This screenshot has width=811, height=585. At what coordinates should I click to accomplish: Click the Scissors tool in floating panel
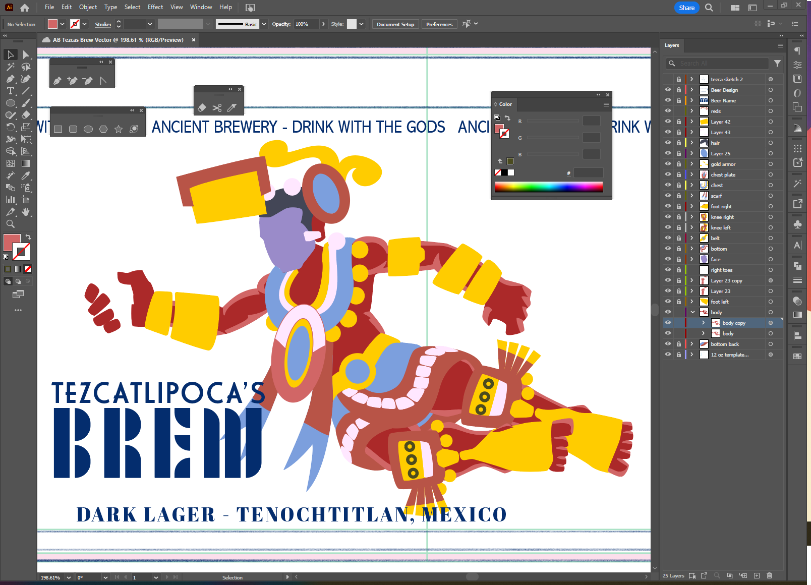(217, 108)
